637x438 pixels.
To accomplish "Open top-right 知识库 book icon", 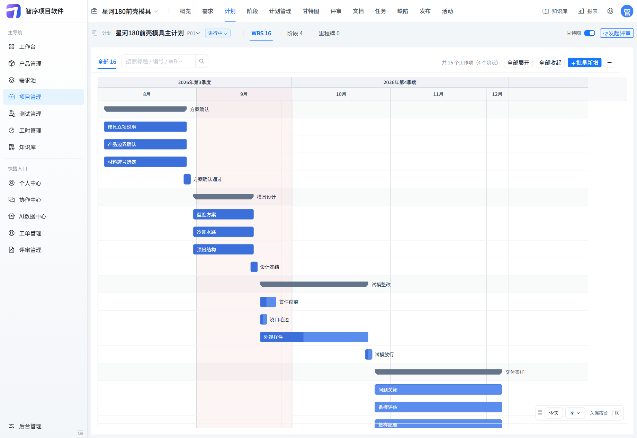I will (546, 11).
